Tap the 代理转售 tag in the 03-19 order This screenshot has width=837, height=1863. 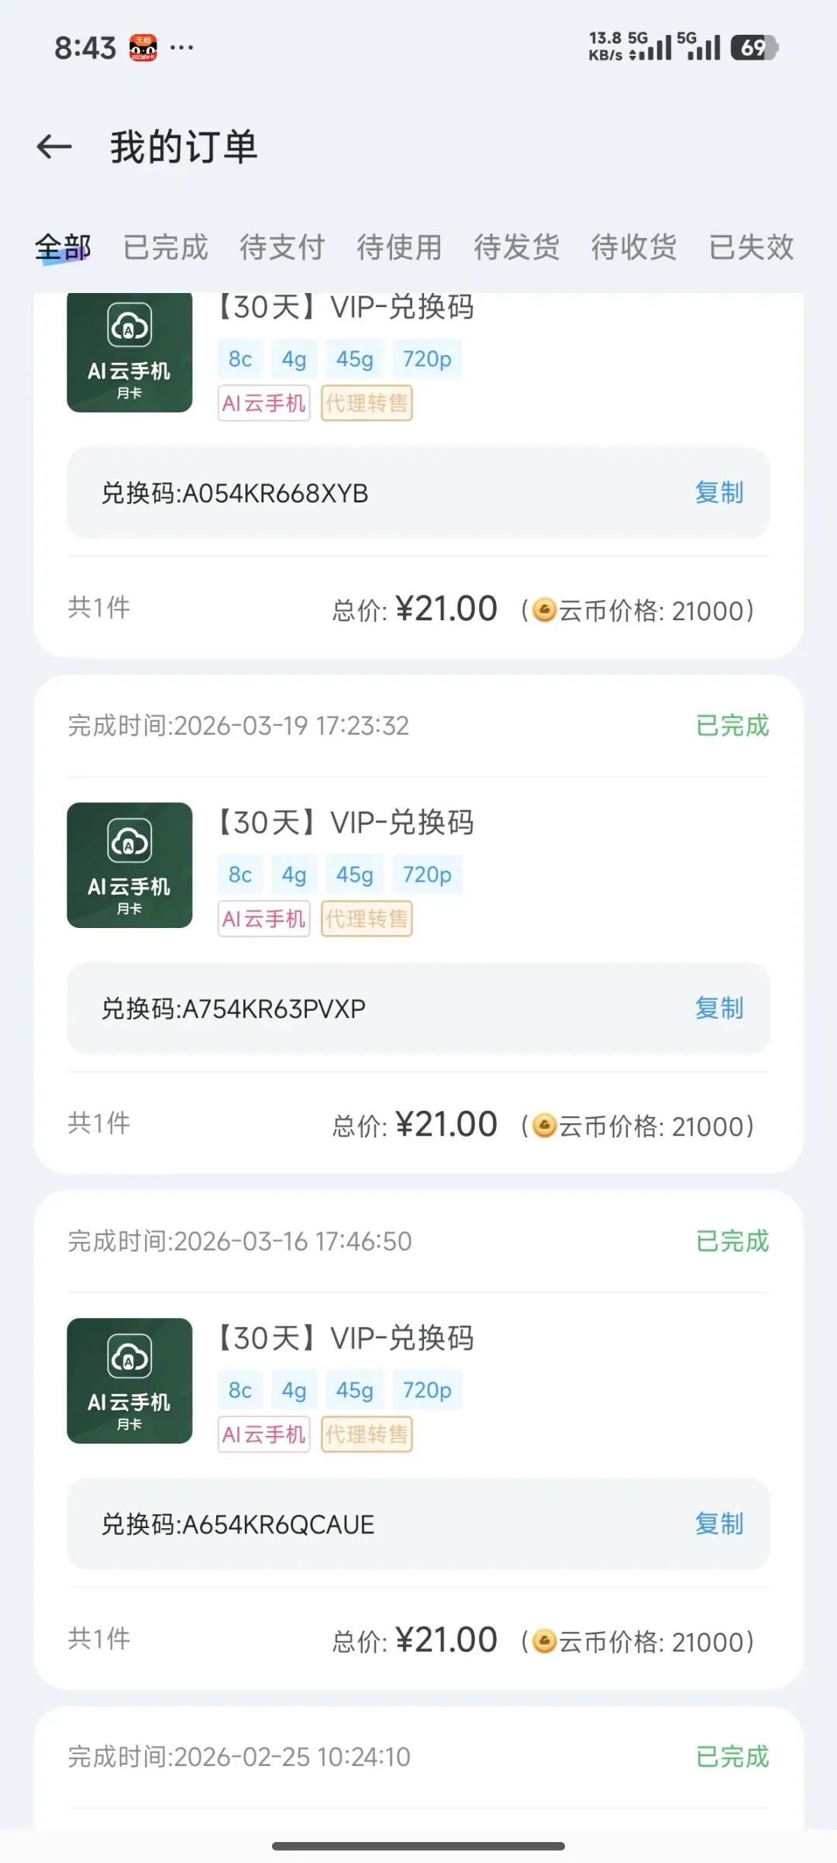367,919
